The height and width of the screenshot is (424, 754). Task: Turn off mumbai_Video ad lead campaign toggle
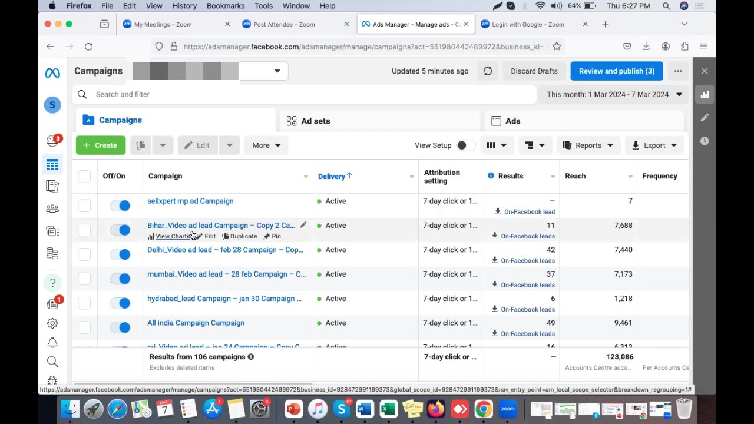pos(120,279)
